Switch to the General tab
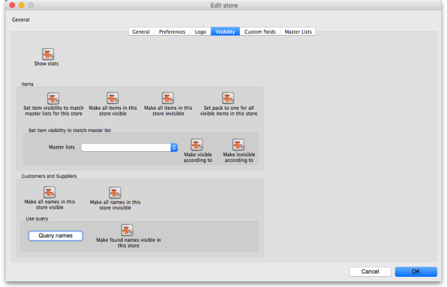This screenshot has width=447, height=287. (x=141, y=31)
